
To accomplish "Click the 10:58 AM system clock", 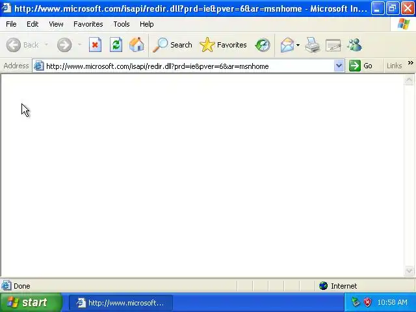I will pos(392,302).
